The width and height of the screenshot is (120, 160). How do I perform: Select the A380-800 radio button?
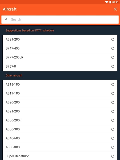click(113, 147)
